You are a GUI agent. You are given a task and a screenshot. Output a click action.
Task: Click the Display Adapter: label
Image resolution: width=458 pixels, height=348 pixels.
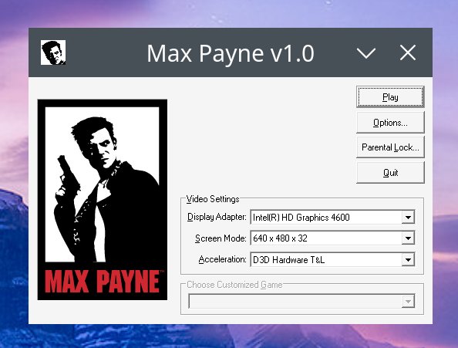(x=217, y=217)
